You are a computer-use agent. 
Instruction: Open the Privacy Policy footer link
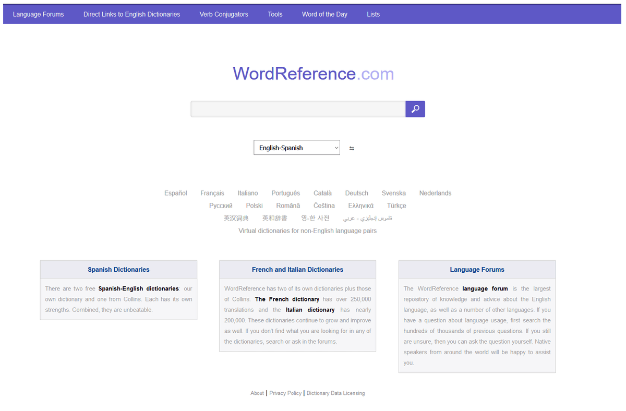coord(285,393)
